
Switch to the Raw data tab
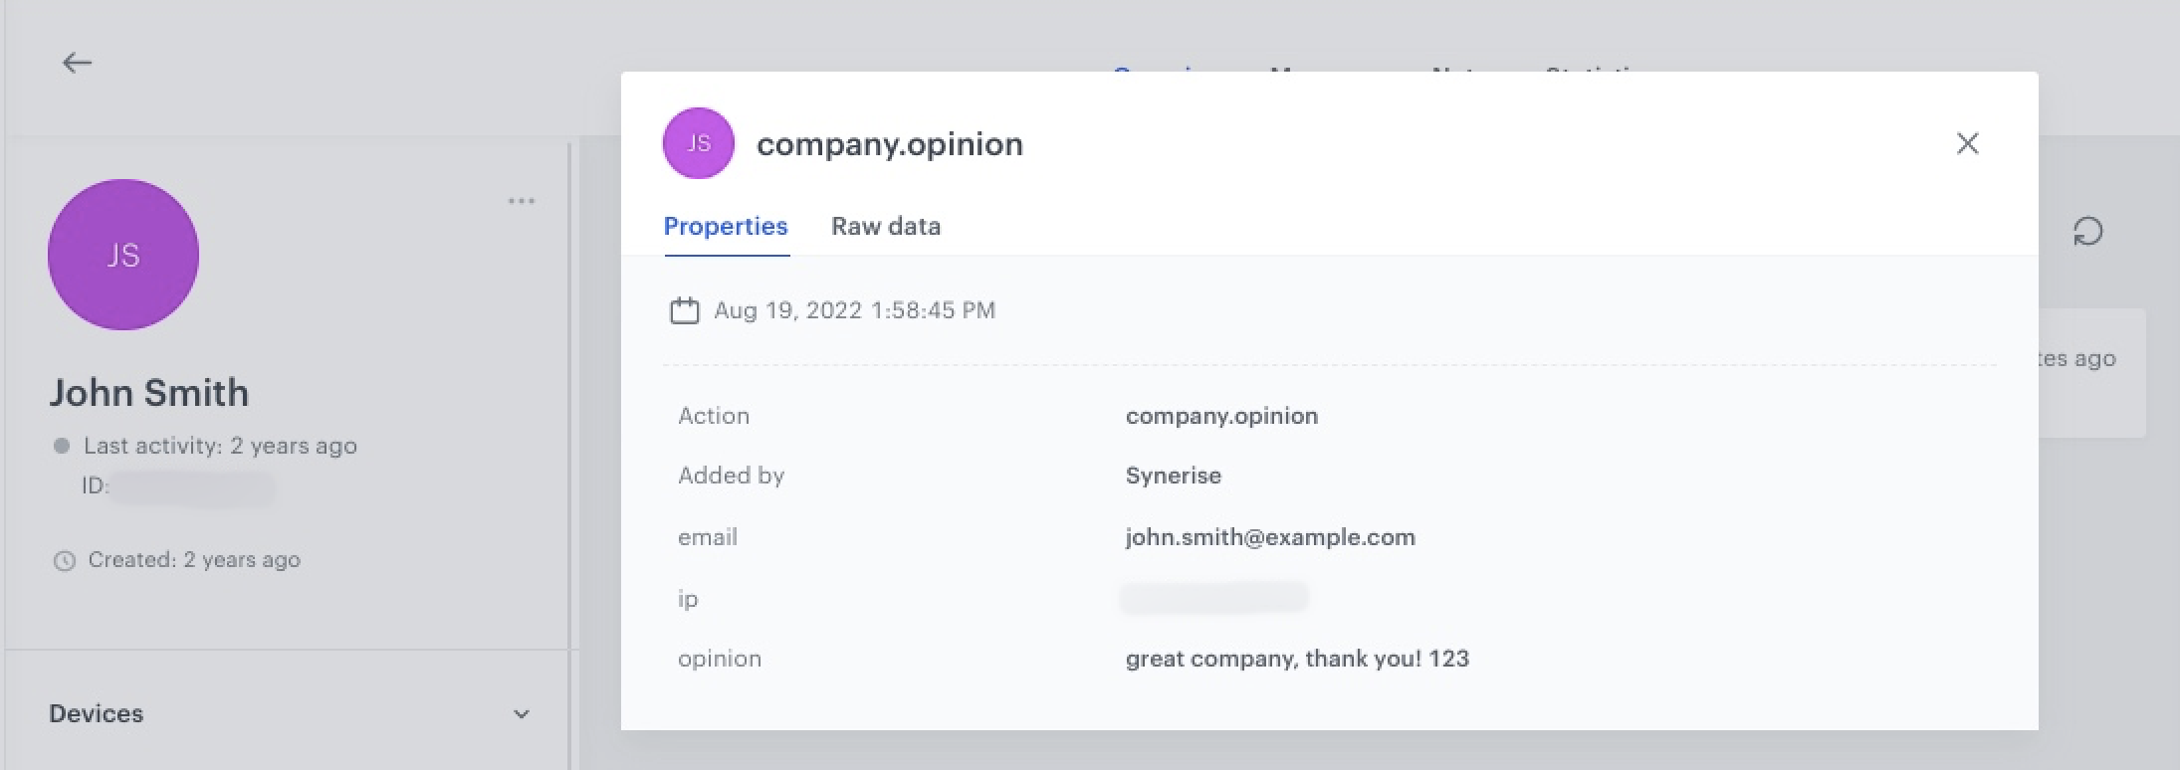[x=886, y=227]
